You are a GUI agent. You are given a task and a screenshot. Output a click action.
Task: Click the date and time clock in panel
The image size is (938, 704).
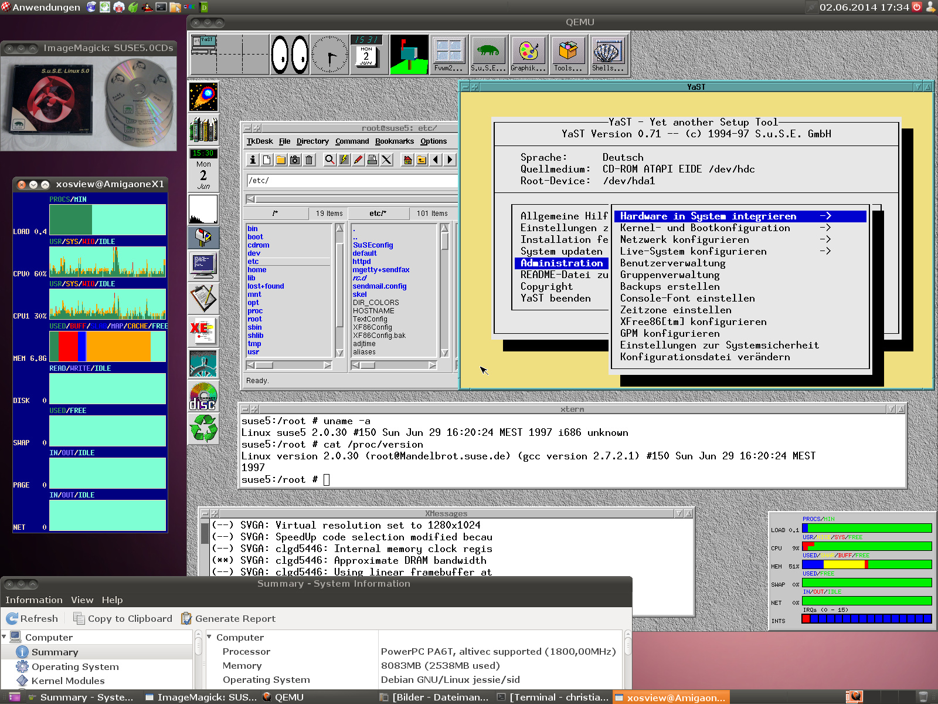[x=864, y=7]
